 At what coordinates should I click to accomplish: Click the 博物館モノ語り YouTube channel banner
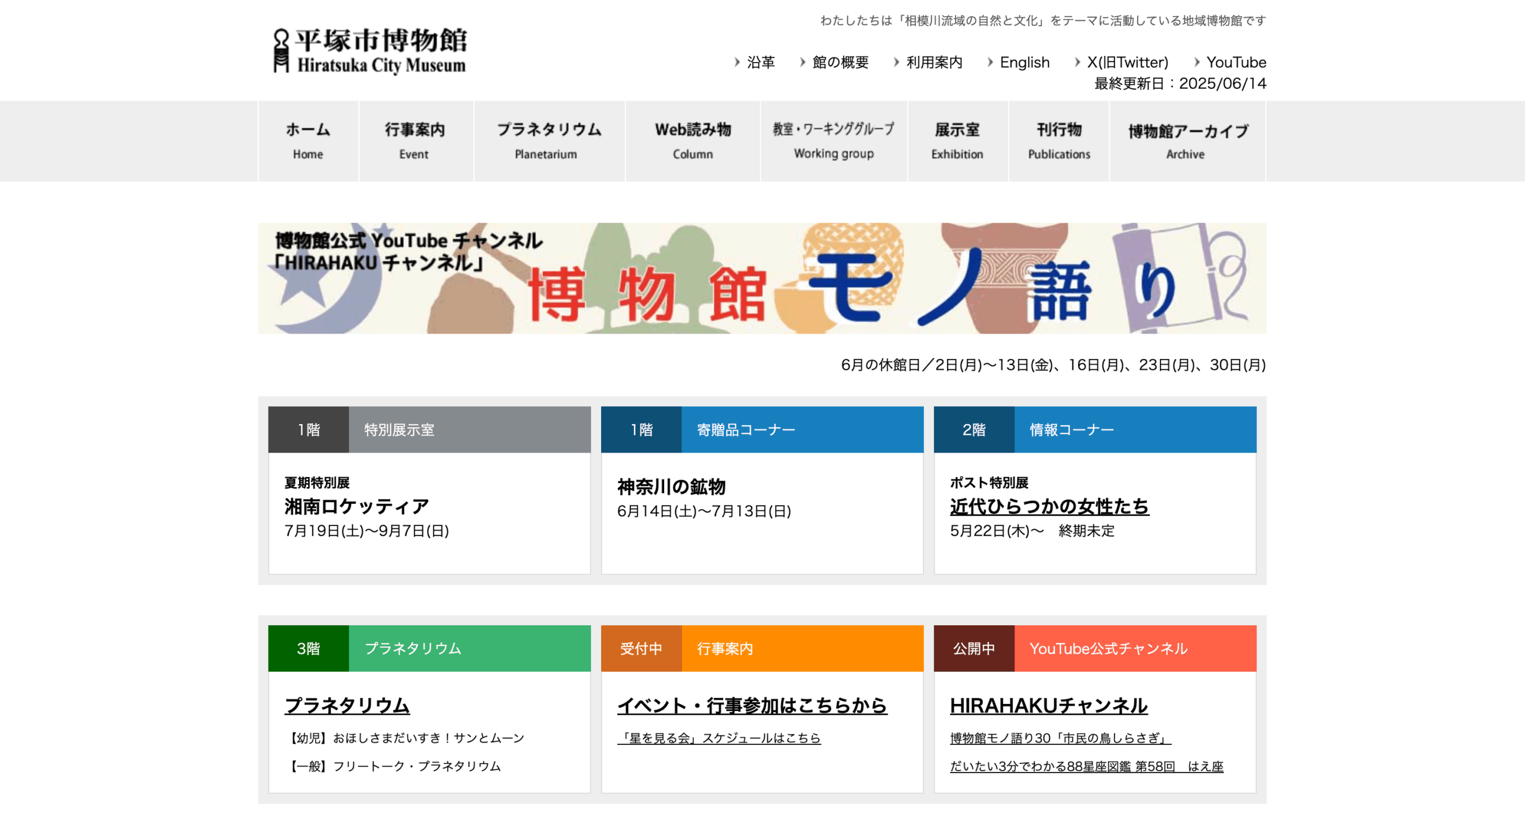click(762, 278)
